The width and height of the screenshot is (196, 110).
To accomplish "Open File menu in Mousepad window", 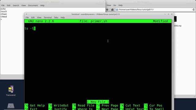I will 3,5.
